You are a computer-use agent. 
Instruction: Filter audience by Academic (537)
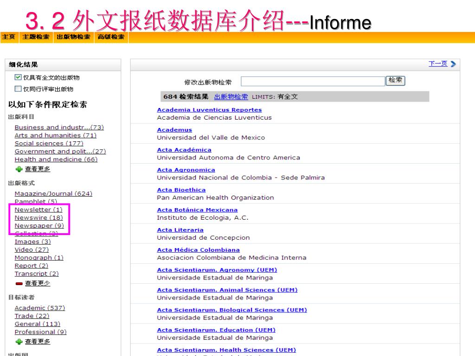[x=40, y=308]
